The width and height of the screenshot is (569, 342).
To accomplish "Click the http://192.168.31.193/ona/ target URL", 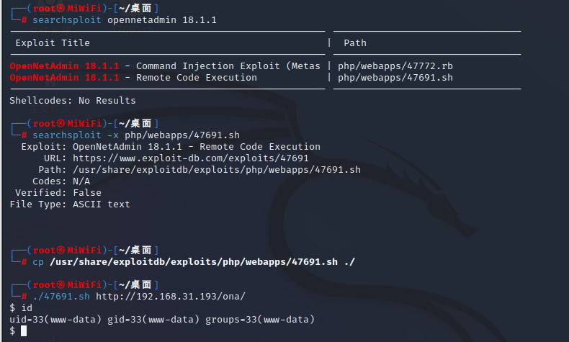I will [171, 297].
